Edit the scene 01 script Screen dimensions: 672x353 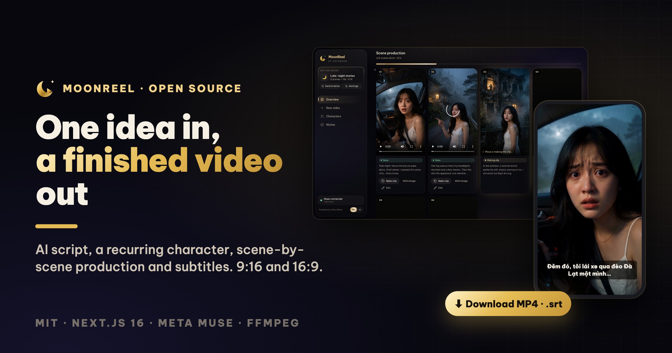386,188
